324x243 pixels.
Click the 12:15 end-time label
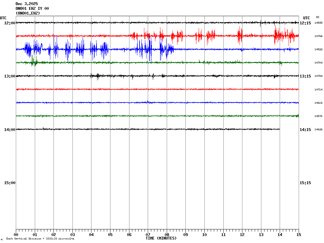pos(305,23)
